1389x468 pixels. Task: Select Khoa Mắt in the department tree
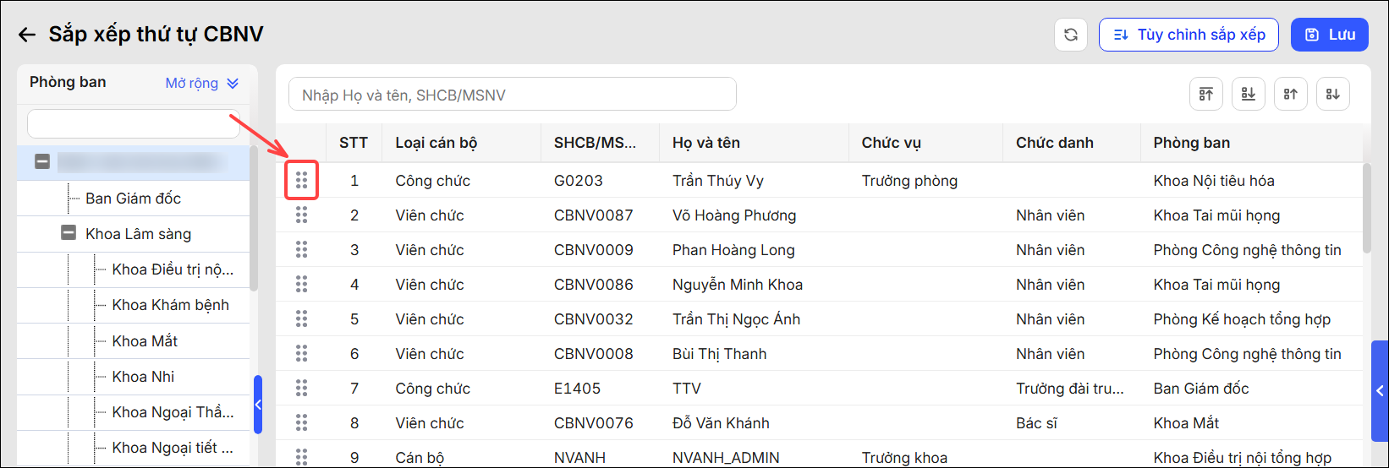(x=145, y=340)
